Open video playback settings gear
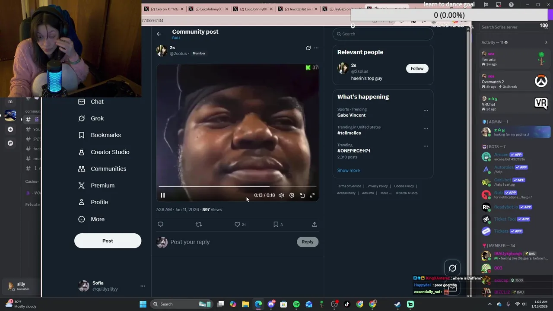Screen dimensions: 553x311 point(292,195)
